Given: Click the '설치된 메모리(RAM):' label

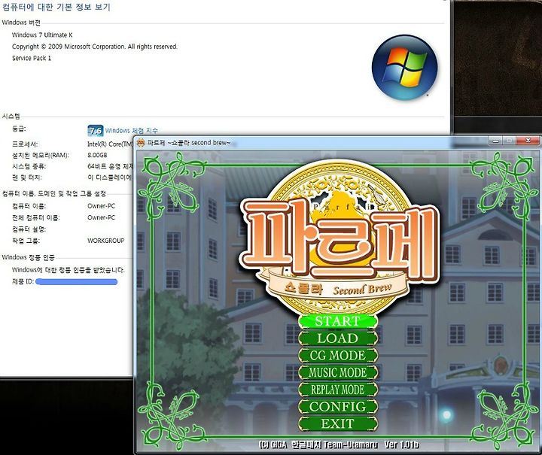Looking at the screenshot, I should (41, 156).
